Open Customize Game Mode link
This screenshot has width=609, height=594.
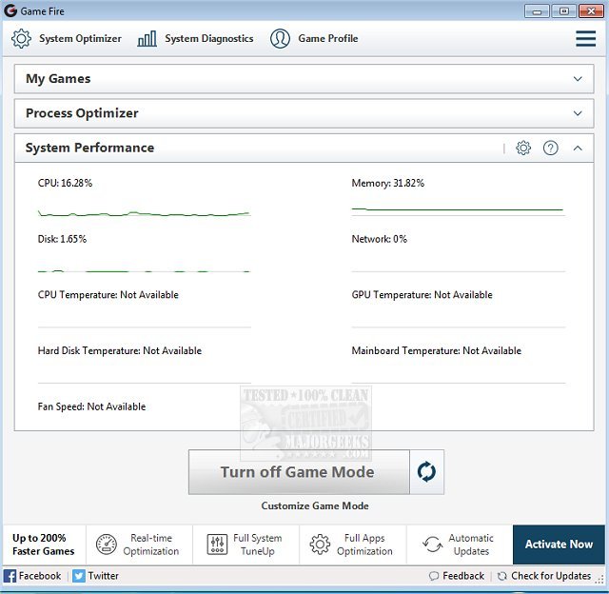pyautogui.click(x=315, y=505)
